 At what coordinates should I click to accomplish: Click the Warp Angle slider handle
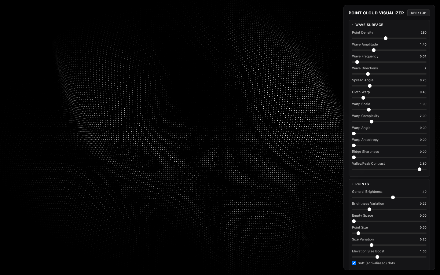354,134
